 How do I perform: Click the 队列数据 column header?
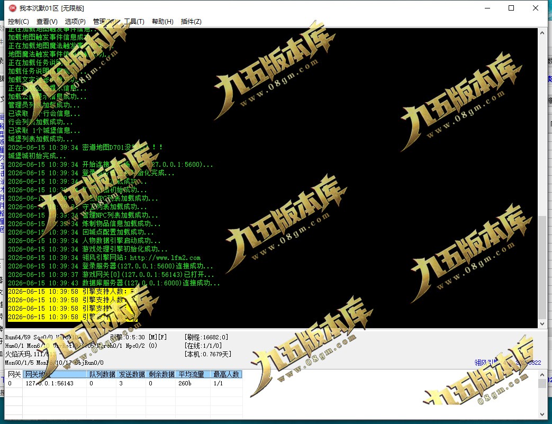point(102,374)
